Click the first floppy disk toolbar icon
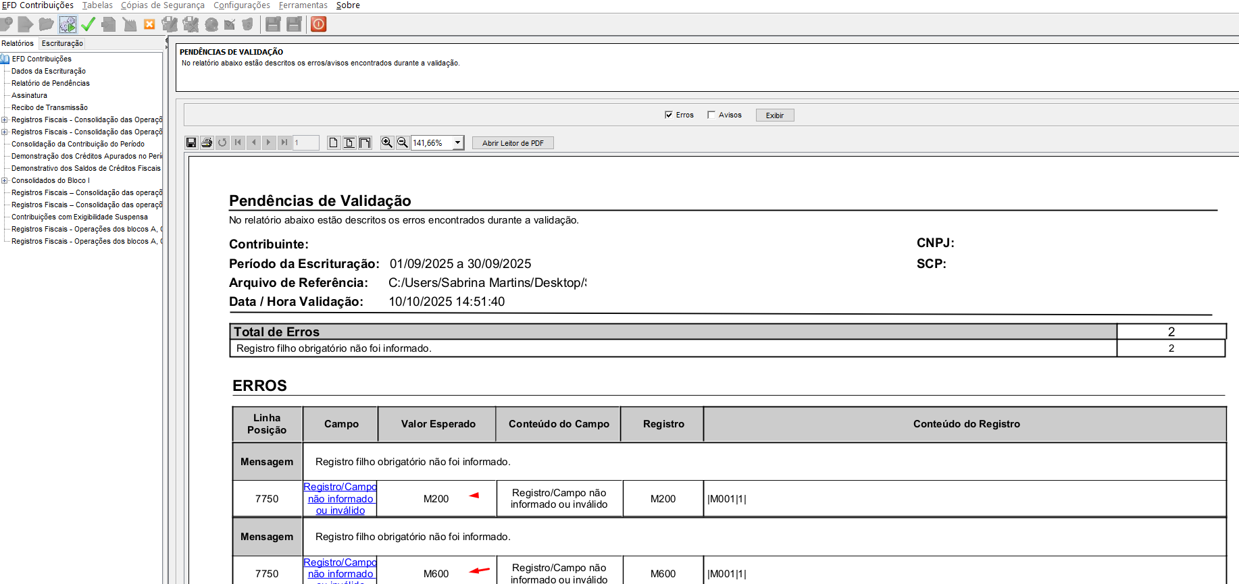This screenshot has height=584, width=1239. [273, 24]
